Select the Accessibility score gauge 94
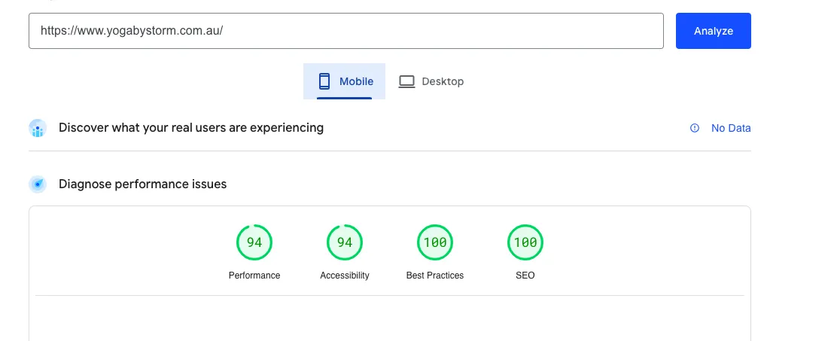 (x=345, y=242)
